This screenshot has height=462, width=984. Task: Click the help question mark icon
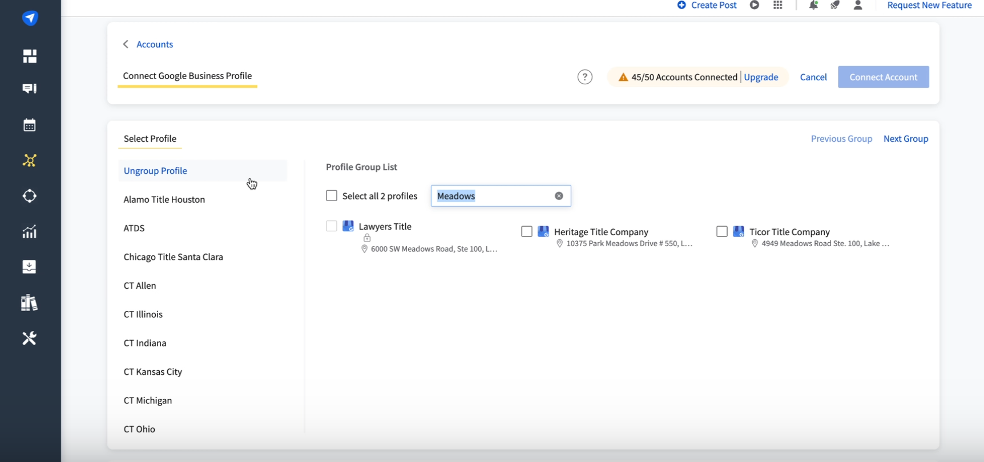tap(584, 77)
